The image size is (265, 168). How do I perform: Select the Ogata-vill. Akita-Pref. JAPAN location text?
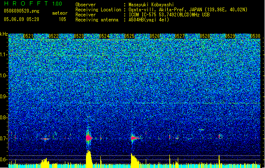[x=188, y=10]
